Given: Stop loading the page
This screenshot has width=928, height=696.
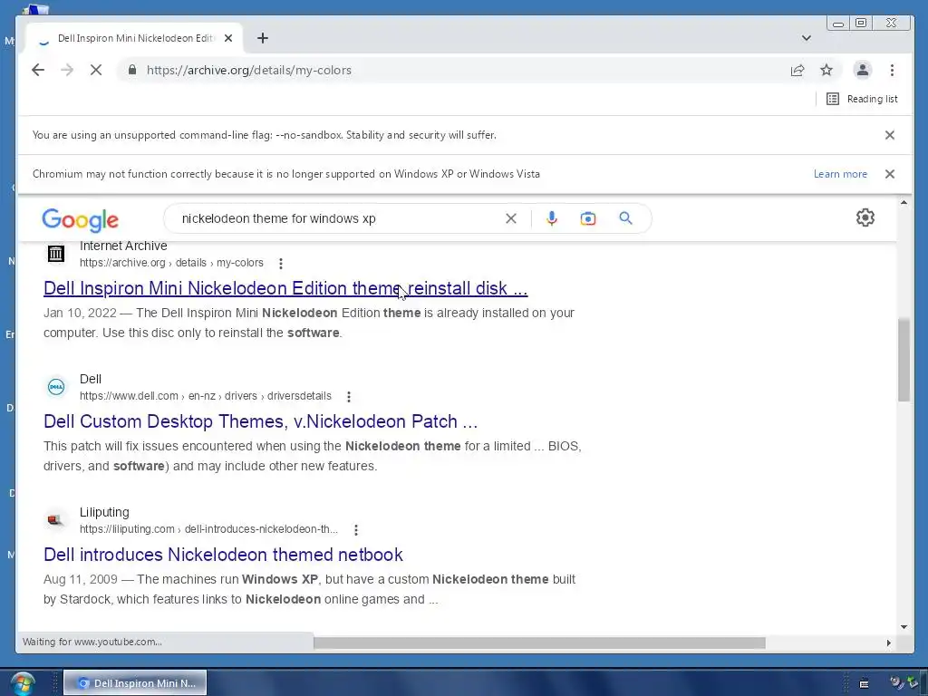Looking at the screenshot, I should point(96,70).
